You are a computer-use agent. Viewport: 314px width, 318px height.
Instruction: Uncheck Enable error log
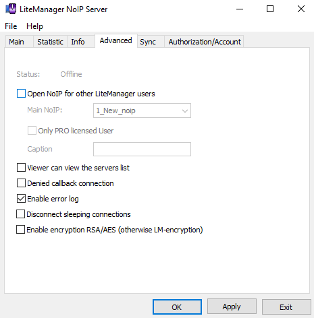pos(21,199)
